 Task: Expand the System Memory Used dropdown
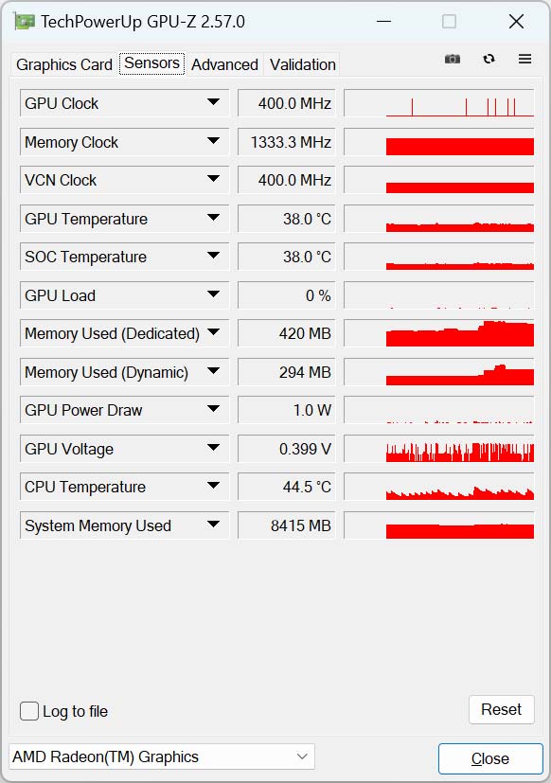pyautogui.click(x=213, y=525)
